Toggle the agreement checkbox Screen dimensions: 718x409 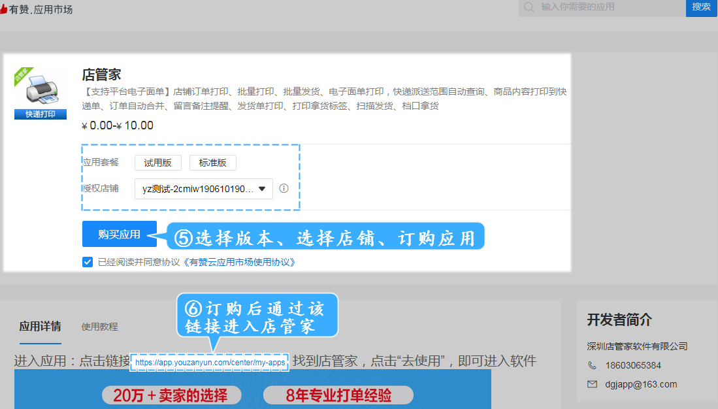point(88,262)
